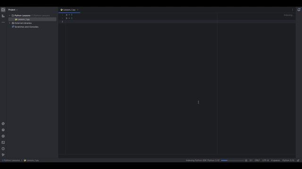Viewport: 302px width, 169px height.
Task: Open the Python Packages tool window
Action: [x=3, y=130]
